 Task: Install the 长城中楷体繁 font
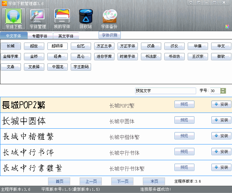pyautogui.click(x=221, y=136)
